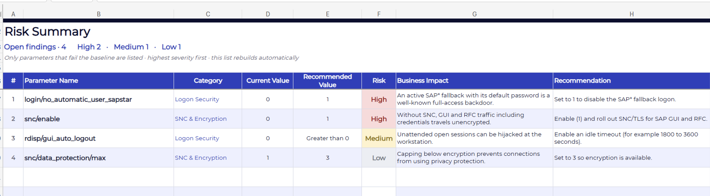This screenshot has height=196, width=710.
Task: Select the rdisp/gui_auto_logout parameter cell
Action: coord(99,138)
